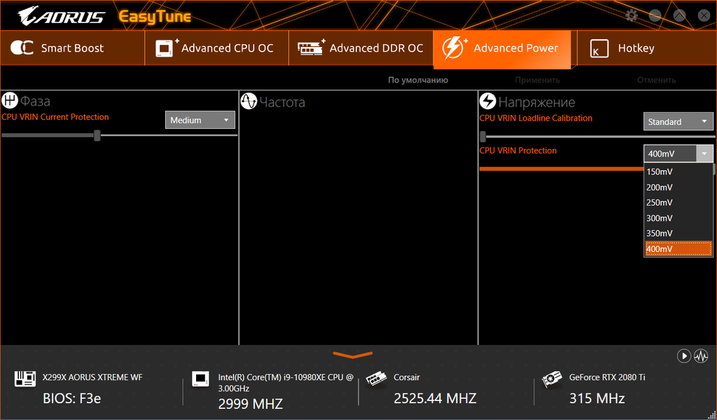Open the hardware monitor waveform icon
Viewport: 717px width, 420px height.
pyautogui.click(x=701, y=356)
